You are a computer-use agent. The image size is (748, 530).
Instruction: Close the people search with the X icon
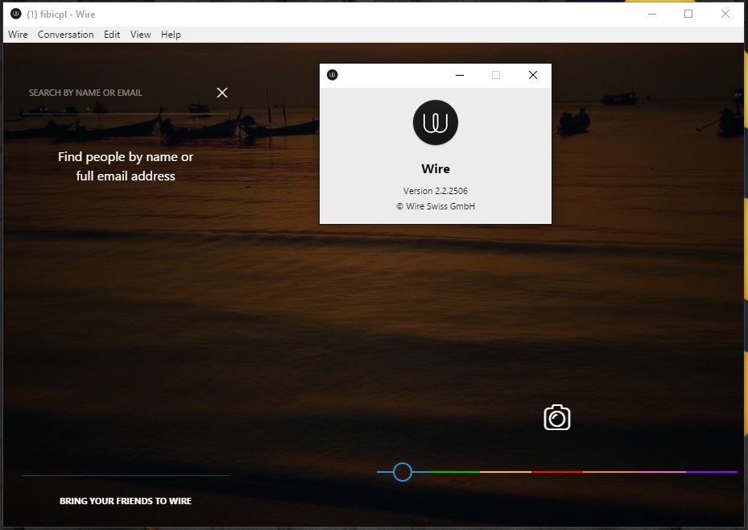coord(222,93)
